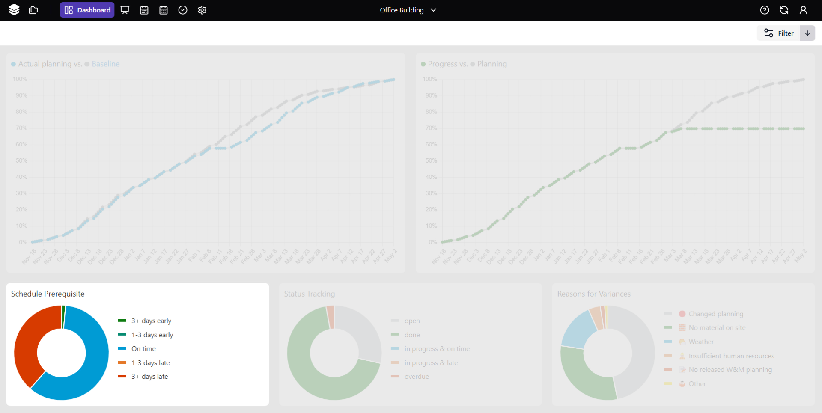Toggle the '3+ days early' legend entry
822x413 pixels.
coord(151,321)
